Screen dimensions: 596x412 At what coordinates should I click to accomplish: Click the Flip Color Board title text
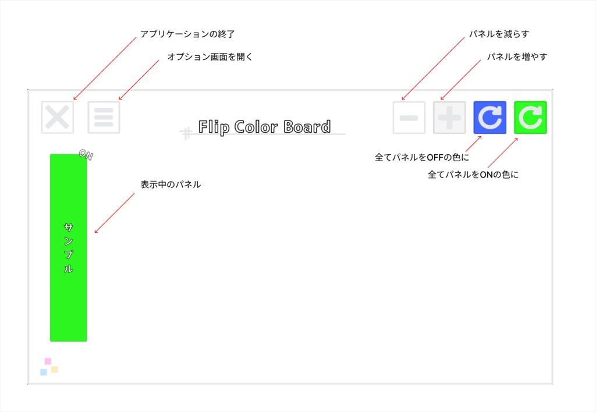click(264, 126)
